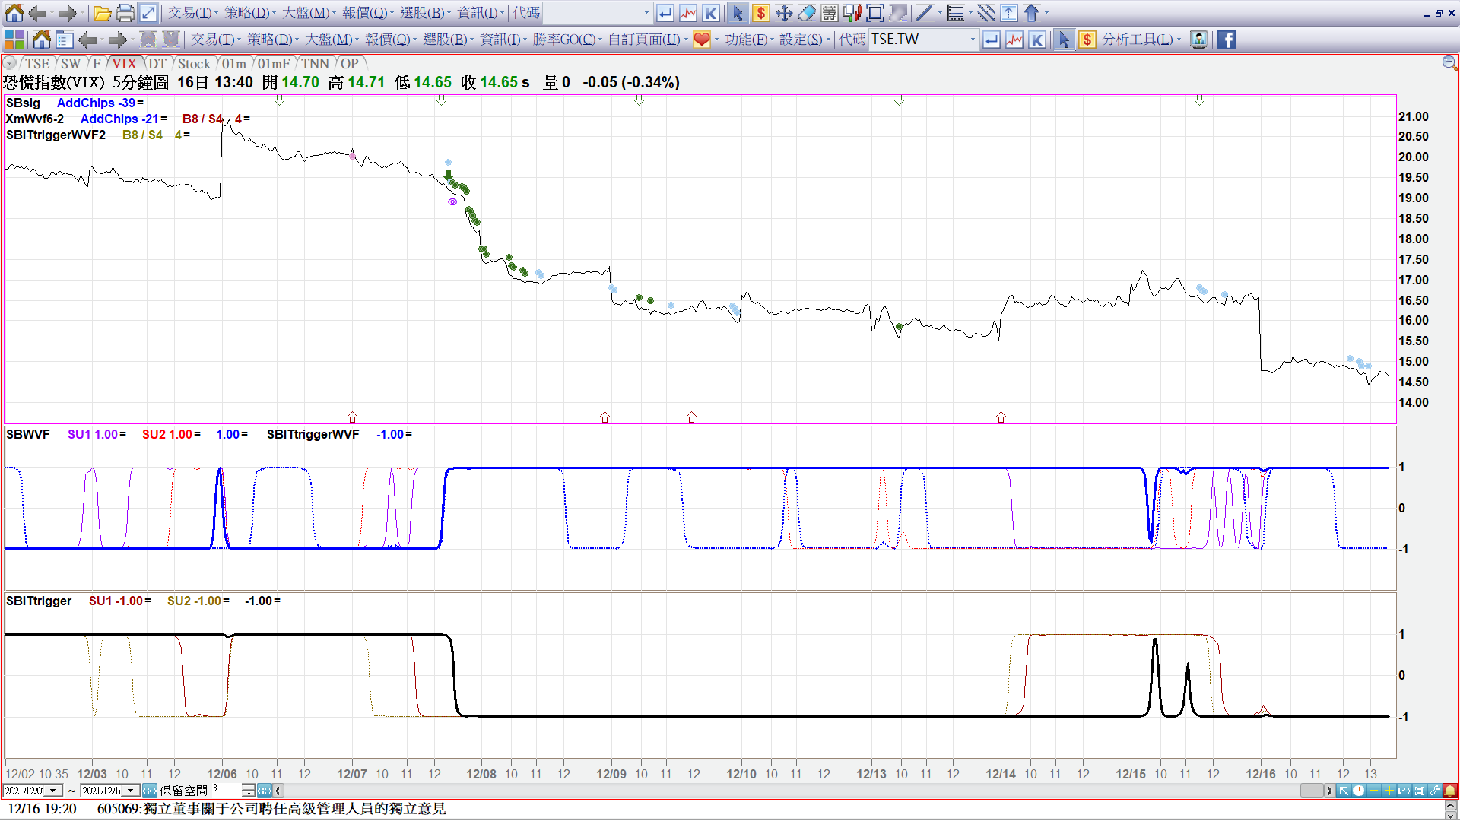The image size is (1460, 821).
Task: Toggle the arrow pointer mode beside TSE.TW
Action: coord(1063,40)
